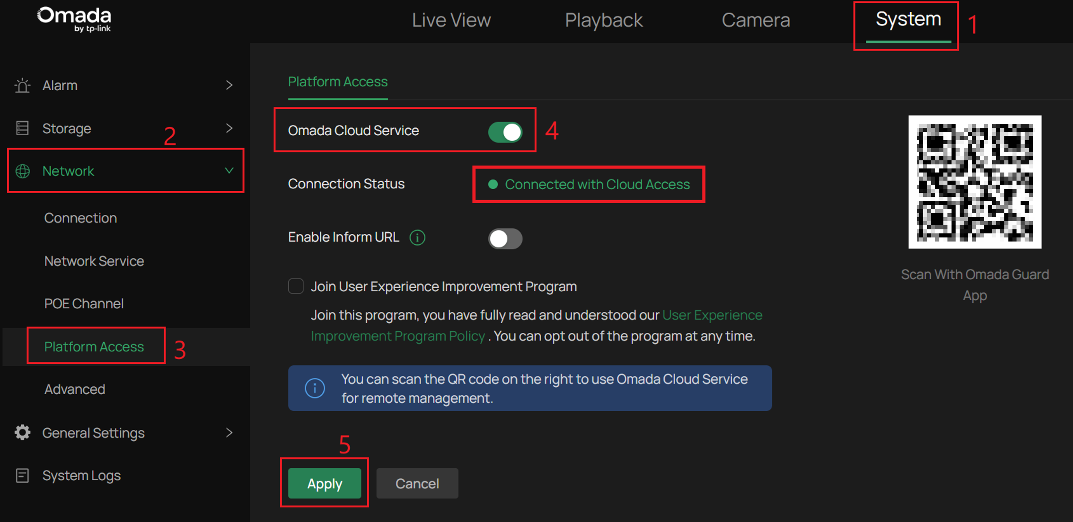Click the info icon in the blue notice
Viewport: 1073px width, 522px height.
314,388
